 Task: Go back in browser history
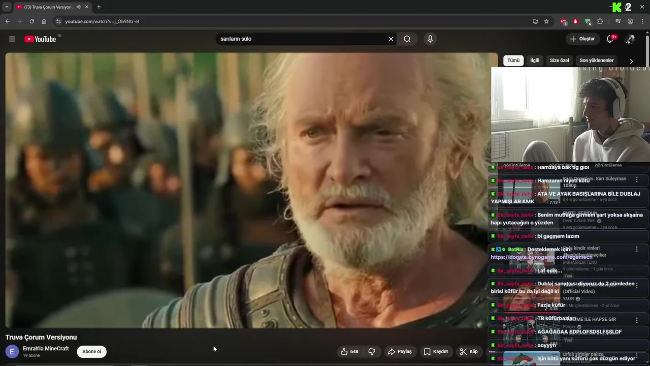point(7,21)
